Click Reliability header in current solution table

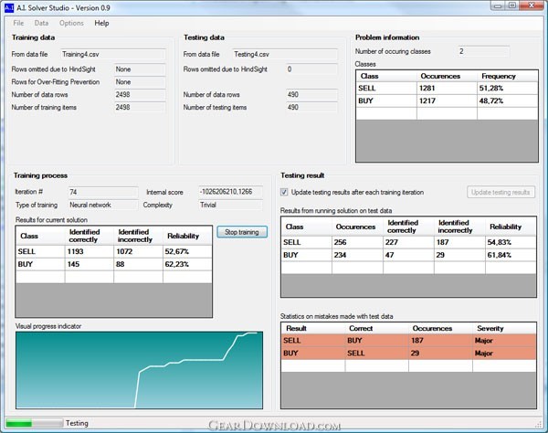[187, 236]
